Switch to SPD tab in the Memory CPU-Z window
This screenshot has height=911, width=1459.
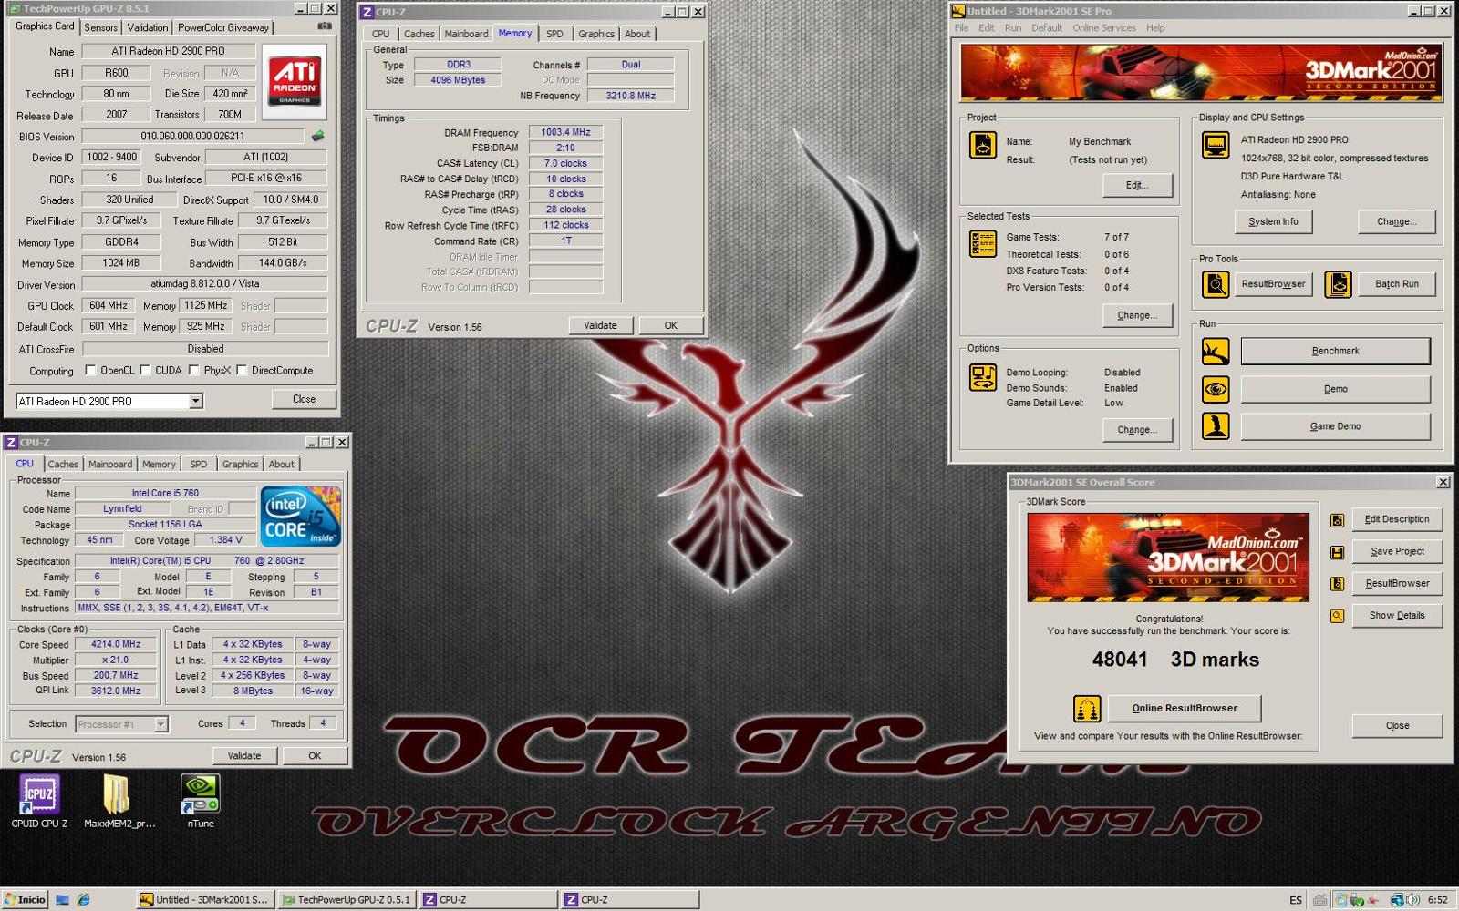554,34
